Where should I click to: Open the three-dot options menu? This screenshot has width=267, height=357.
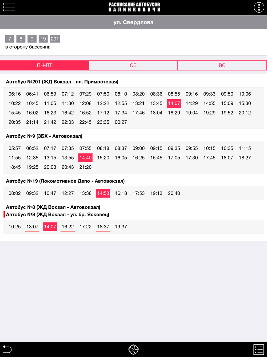pos(259,7)
